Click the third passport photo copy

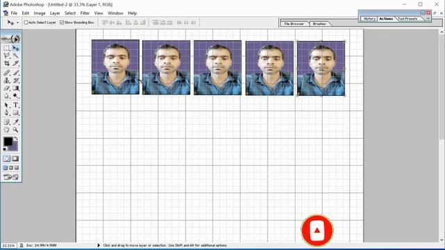click(218, 68)
